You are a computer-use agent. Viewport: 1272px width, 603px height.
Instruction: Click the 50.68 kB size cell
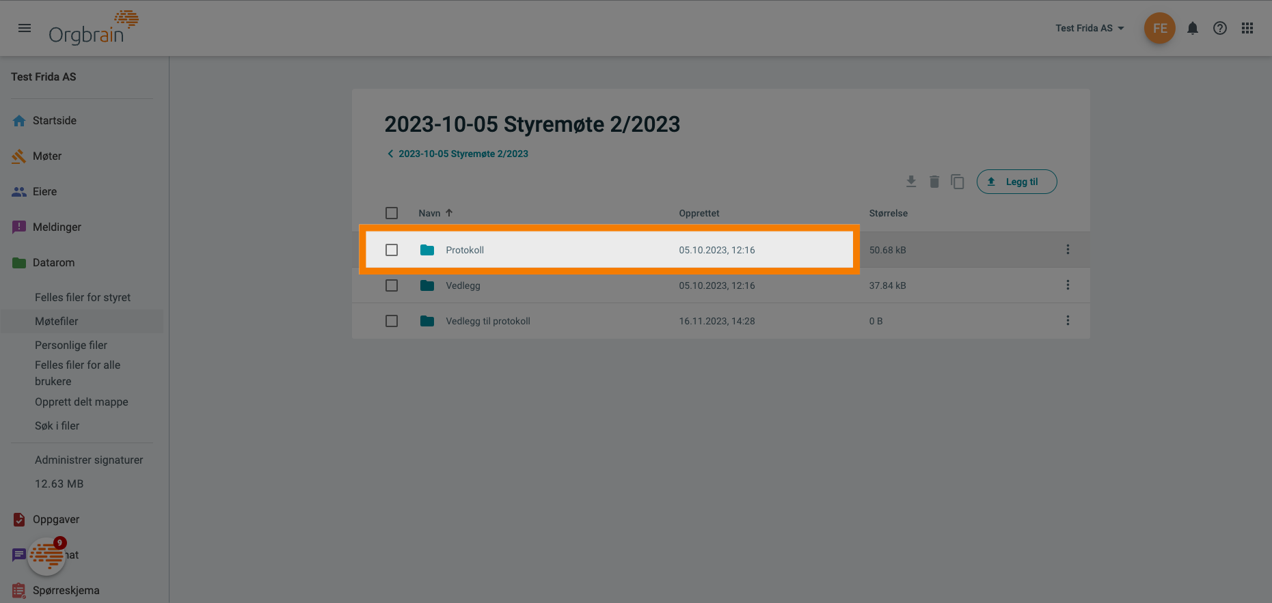(x=888, y=250)
